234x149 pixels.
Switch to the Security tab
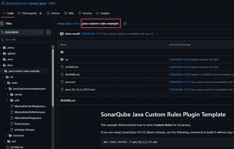(x=85, y=13)
